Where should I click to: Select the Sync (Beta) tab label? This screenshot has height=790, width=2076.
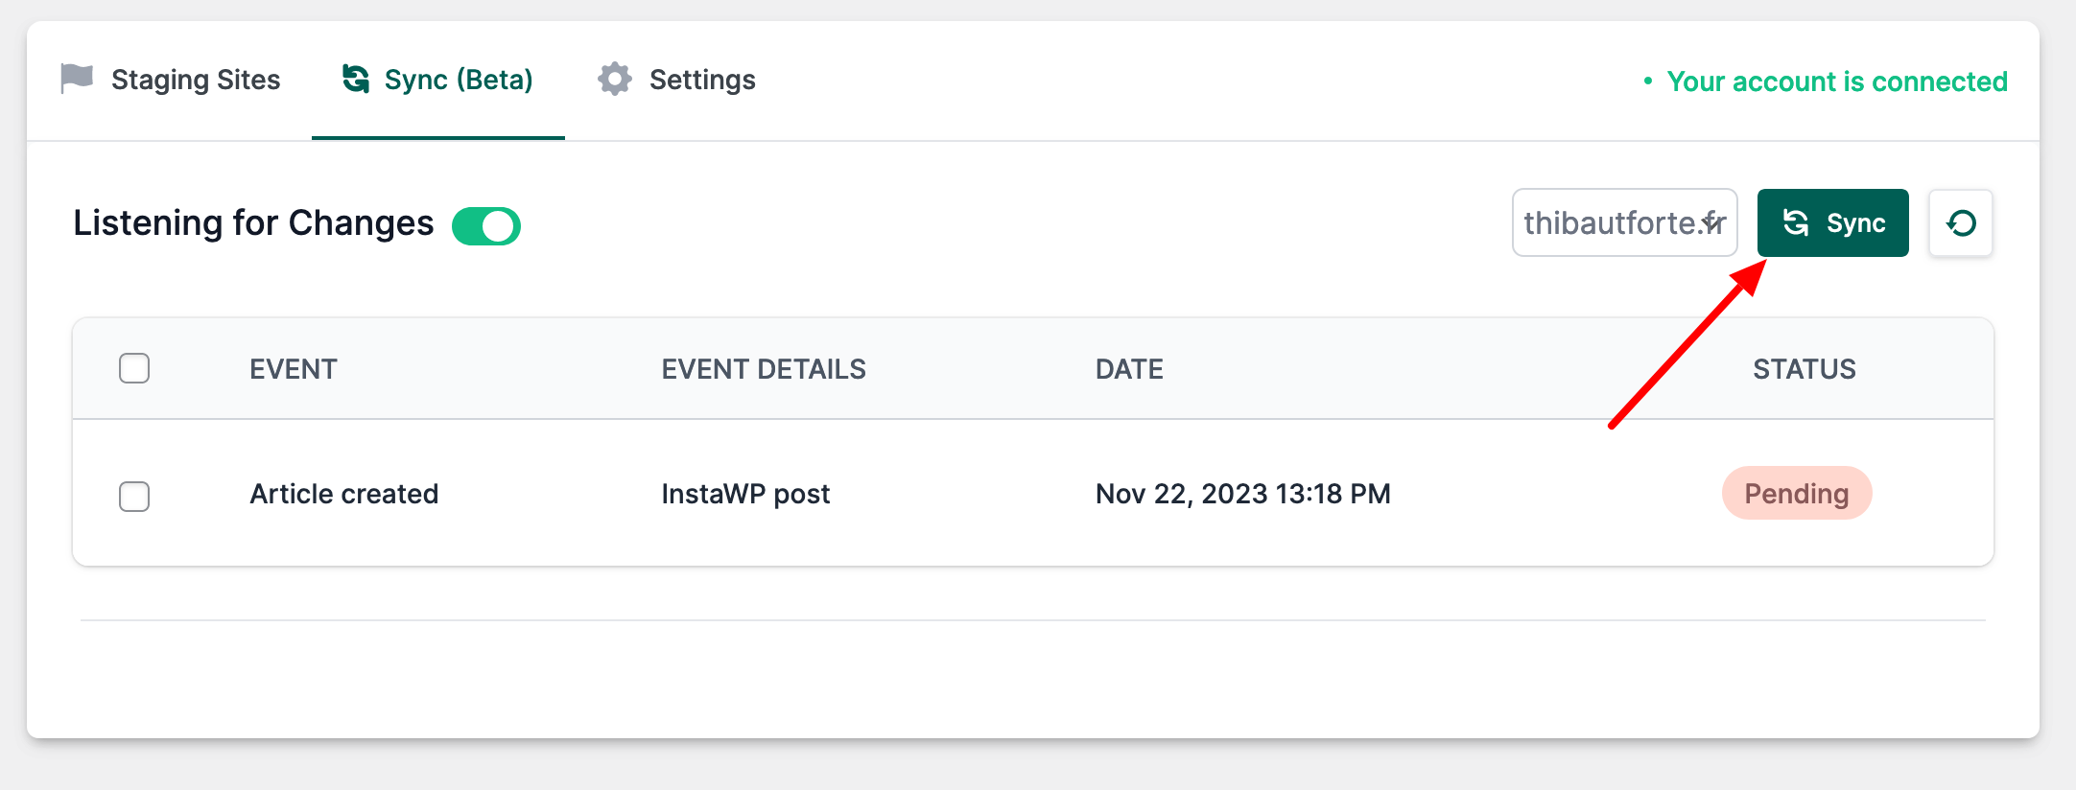[x=458, y=80]
